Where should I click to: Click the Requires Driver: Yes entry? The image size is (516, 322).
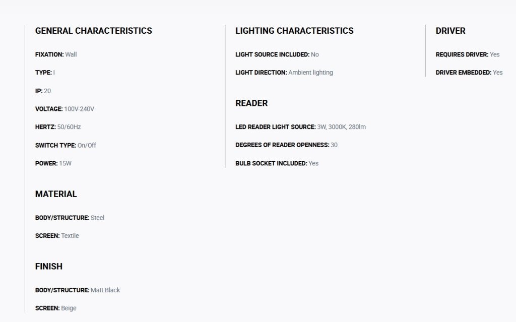point(468,54)
